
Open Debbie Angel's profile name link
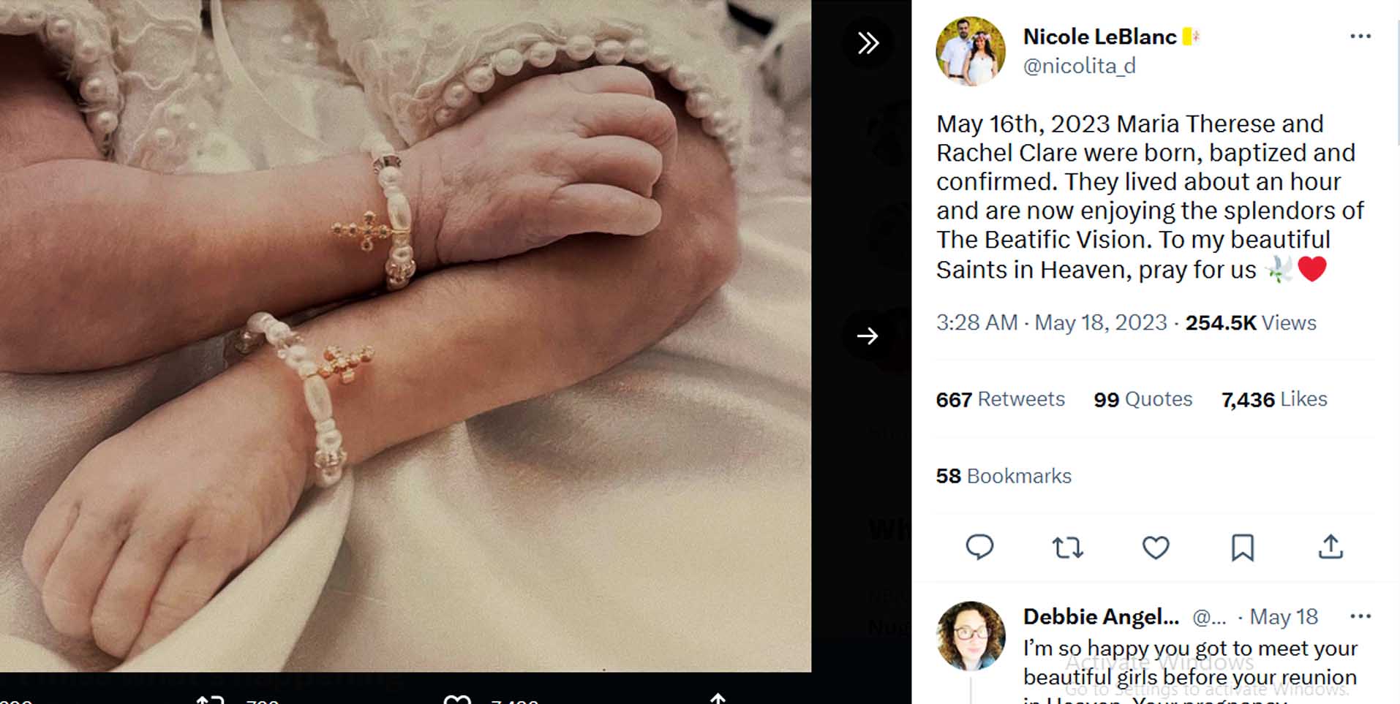coord(1100,617)
